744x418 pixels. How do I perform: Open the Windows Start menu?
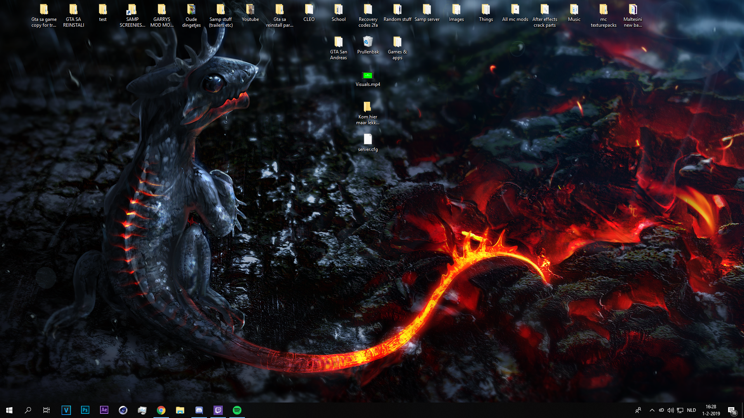tap(9, 410)
